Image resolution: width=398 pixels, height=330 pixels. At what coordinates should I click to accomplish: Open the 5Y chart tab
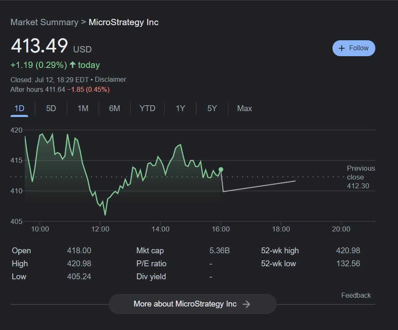coord(212,109)
